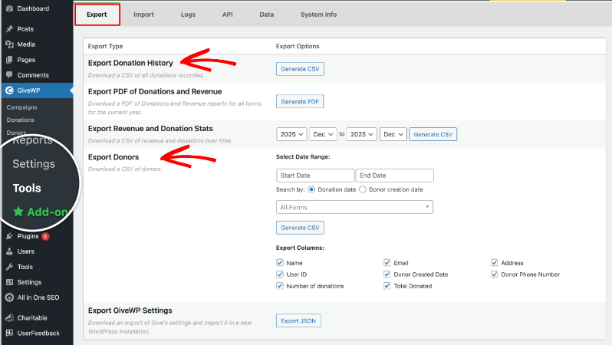This screenshot has height=345, width=612.
Task: Expand the All Forms dropdown
Action: (x=354, y=207)
